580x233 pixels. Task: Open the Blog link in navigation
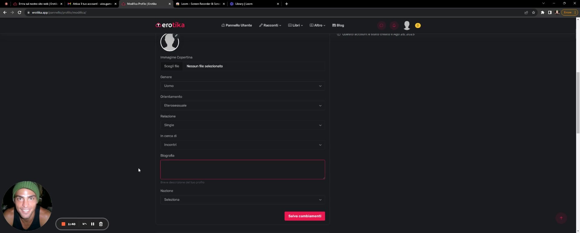click(338, 25)
